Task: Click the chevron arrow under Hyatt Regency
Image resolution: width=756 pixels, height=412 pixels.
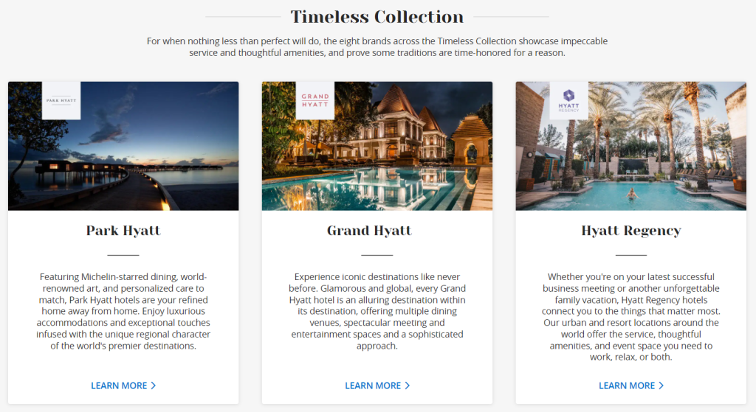Action: [x=661, y=385]
